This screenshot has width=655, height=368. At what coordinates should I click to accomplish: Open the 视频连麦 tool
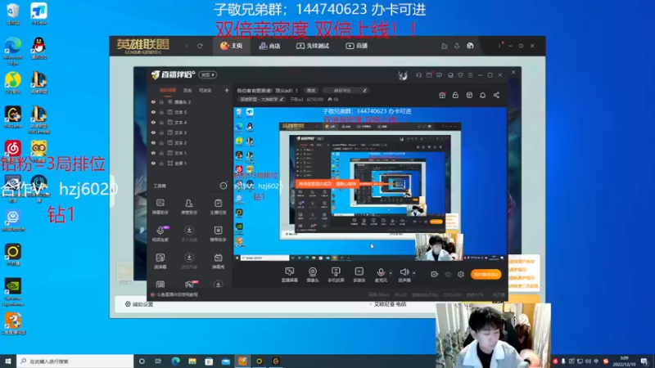coord(160,234)
